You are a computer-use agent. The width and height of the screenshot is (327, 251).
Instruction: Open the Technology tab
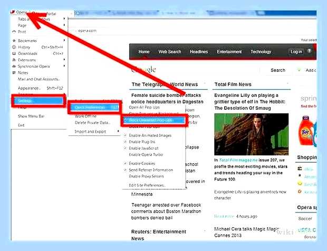pos(261,52)
